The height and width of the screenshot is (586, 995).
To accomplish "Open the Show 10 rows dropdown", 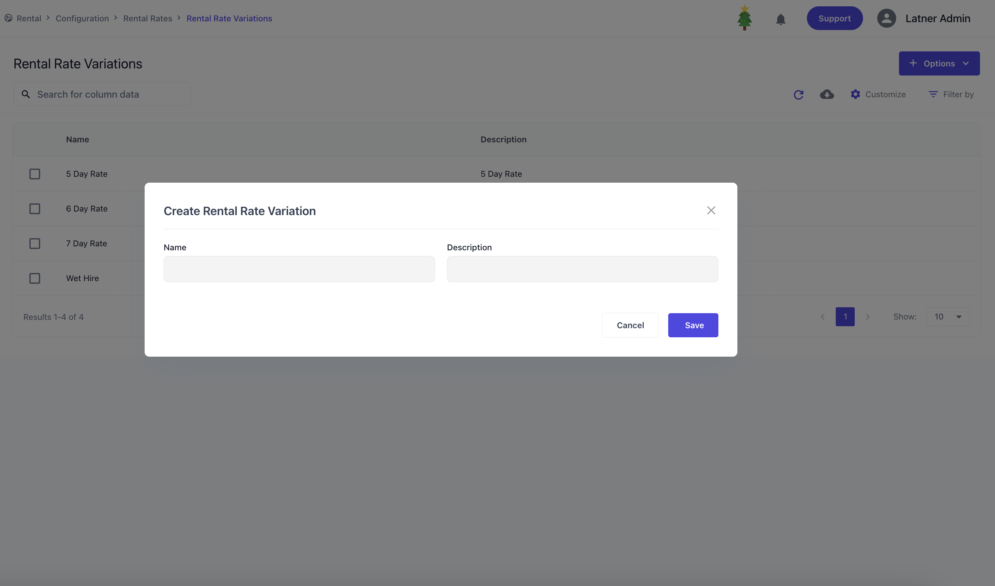I will click(x=948, y=317).
